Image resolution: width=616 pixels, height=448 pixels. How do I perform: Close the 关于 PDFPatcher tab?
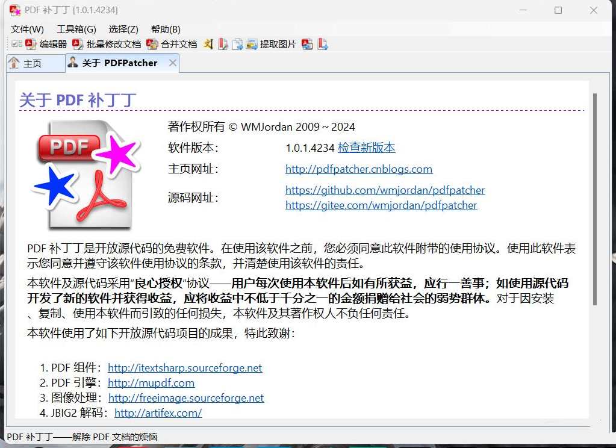172,62
